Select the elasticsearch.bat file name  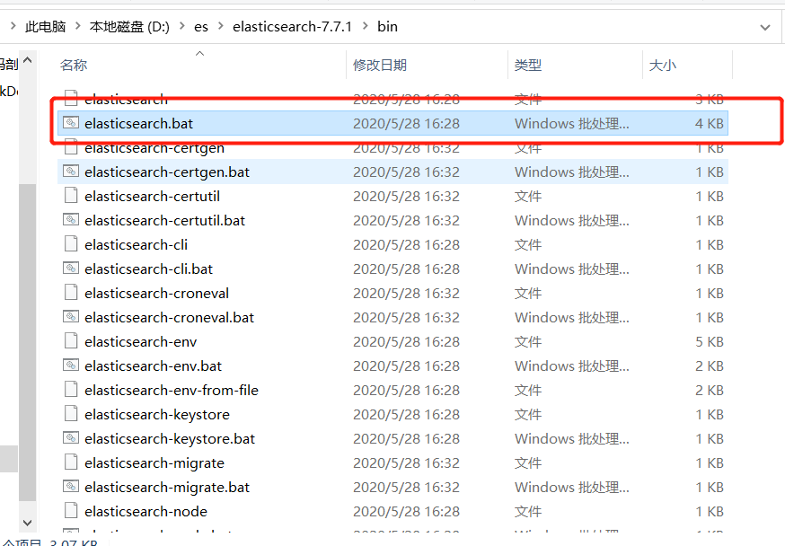pyautogui.click(x=138, y=124)
